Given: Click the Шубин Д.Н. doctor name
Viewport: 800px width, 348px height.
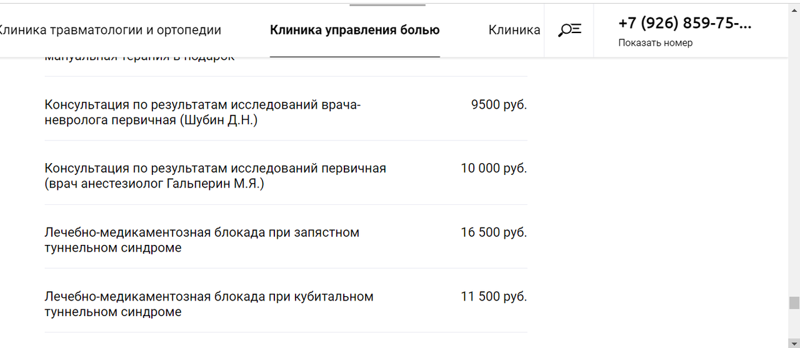Looking at the screenshot, I should pos(219,121).
